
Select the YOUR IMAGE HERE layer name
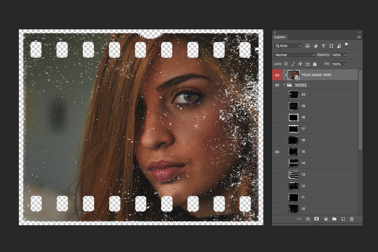tap(316, 75)
